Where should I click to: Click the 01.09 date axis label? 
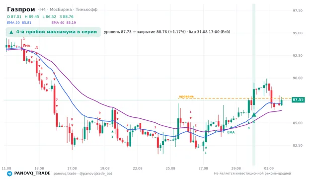point(269,169)
